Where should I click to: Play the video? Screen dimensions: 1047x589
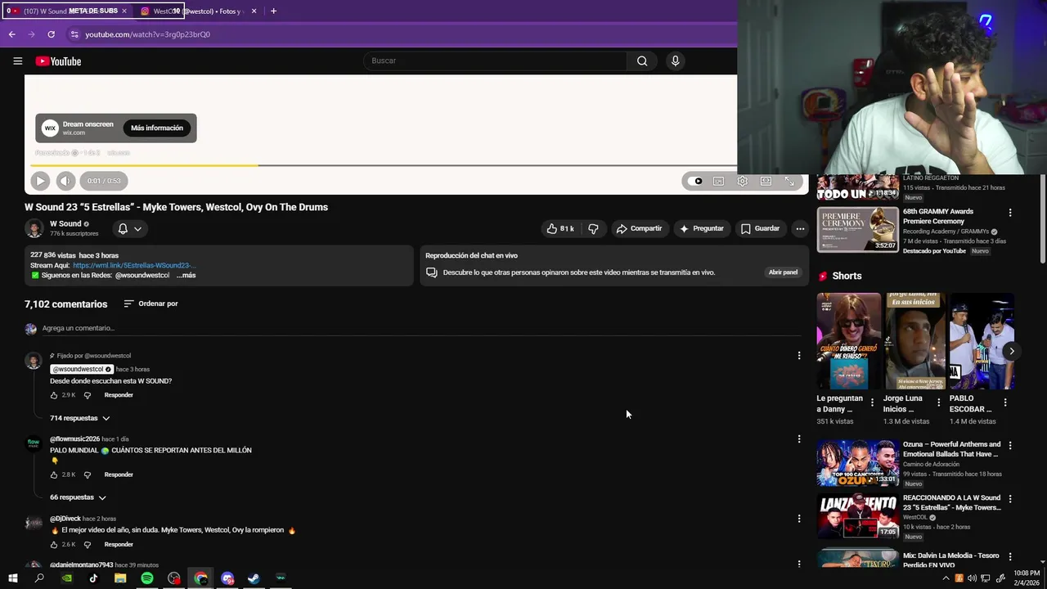(40, 181)
